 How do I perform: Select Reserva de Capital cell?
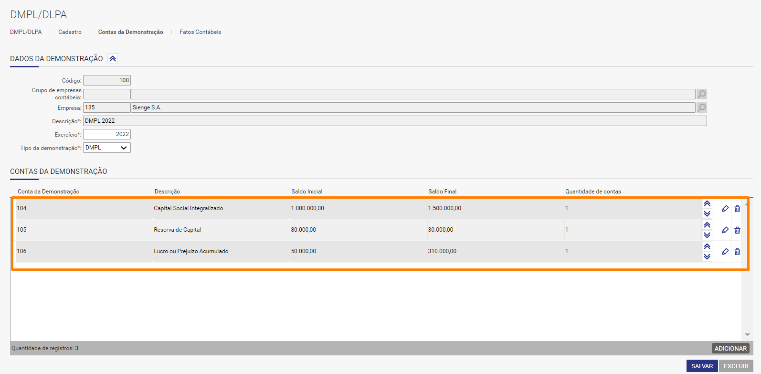[177, 230]
